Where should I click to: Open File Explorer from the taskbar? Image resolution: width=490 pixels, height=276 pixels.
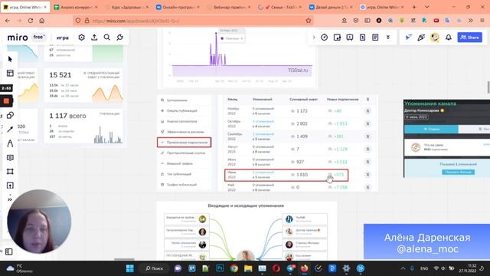pyautogui.click(x=248, y=268)
